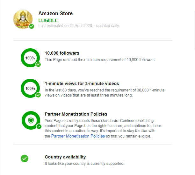This screenshot has height=175, width=195.
Task: Click the checkmark badge on followers ring
Action: [x=38, y=64]
